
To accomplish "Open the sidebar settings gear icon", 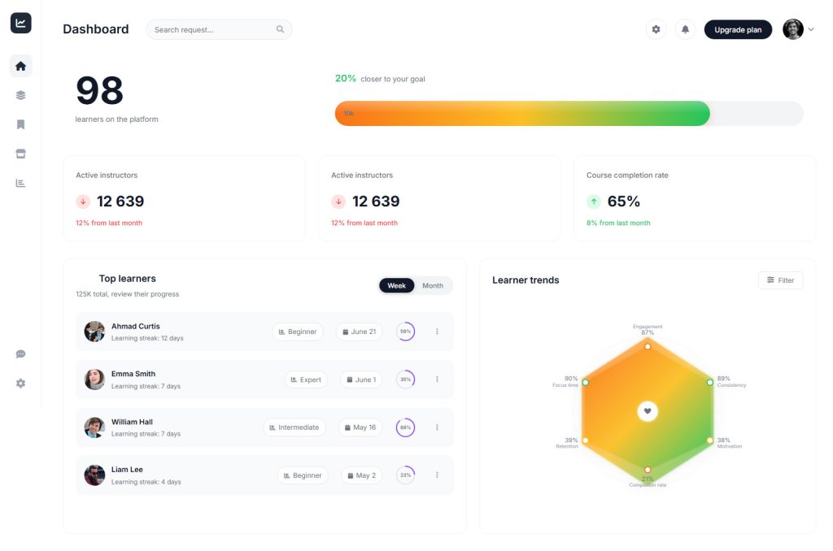I will pyautogui.click(x=20, y=384).
